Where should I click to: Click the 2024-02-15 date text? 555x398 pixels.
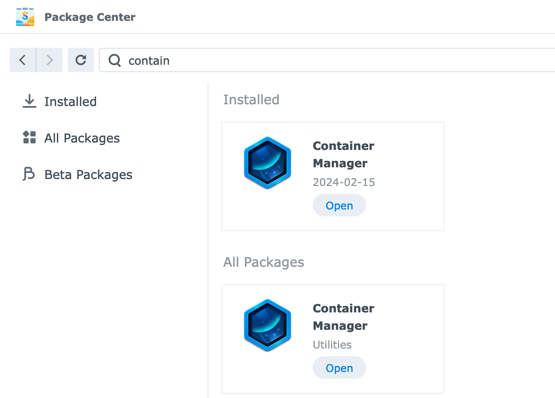coord(344,182)
